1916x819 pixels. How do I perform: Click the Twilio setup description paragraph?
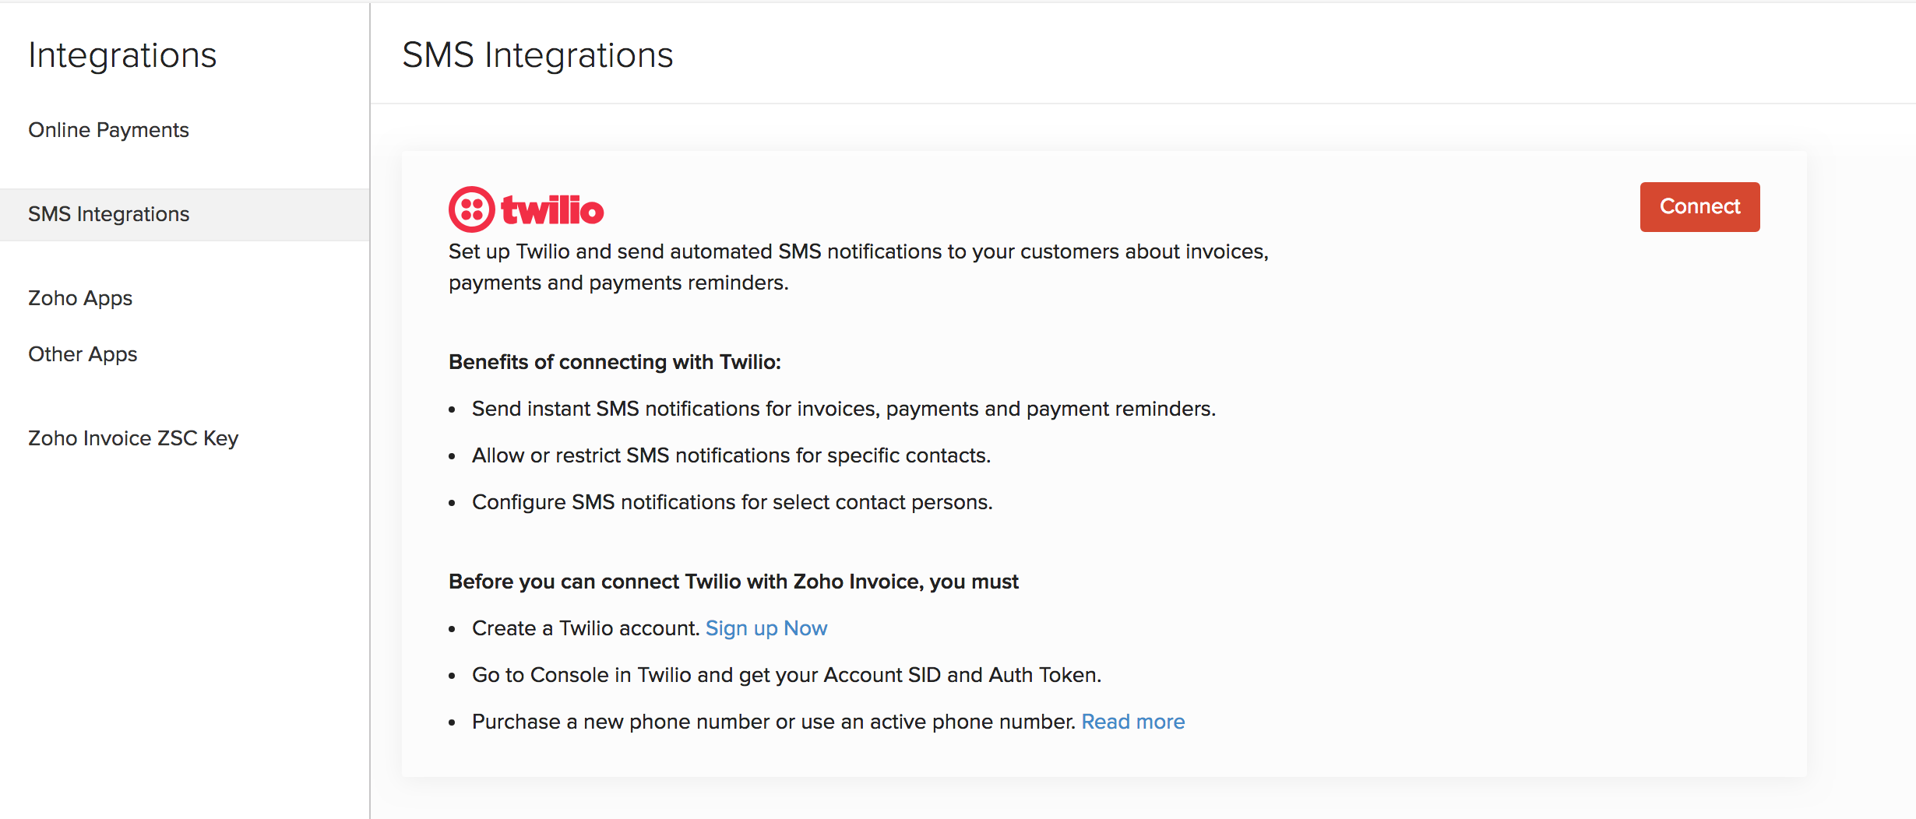[857, 267]
